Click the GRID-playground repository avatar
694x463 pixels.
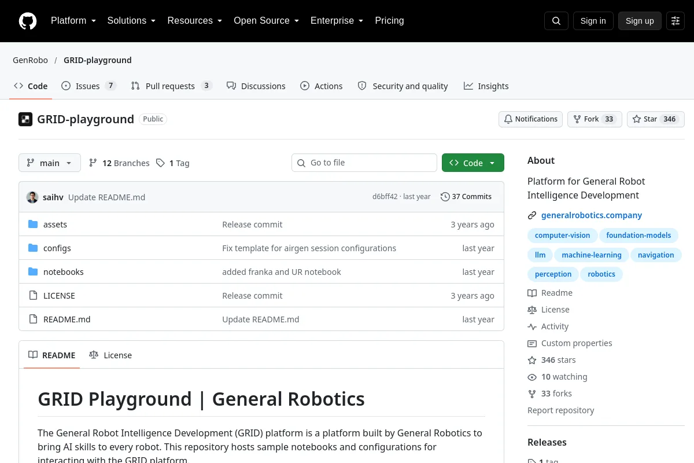point(25,119)
